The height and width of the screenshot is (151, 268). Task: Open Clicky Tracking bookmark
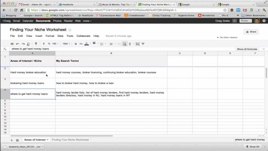coord(159,15)
